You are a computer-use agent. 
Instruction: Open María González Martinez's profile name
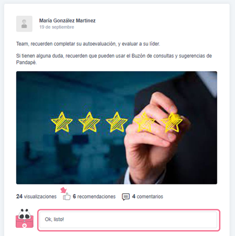67,21
